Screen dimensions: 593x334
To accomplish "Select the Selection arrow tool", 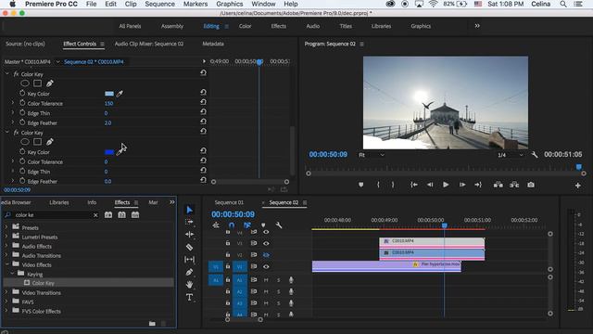I will pyautogui.click(x=189, y=210).
